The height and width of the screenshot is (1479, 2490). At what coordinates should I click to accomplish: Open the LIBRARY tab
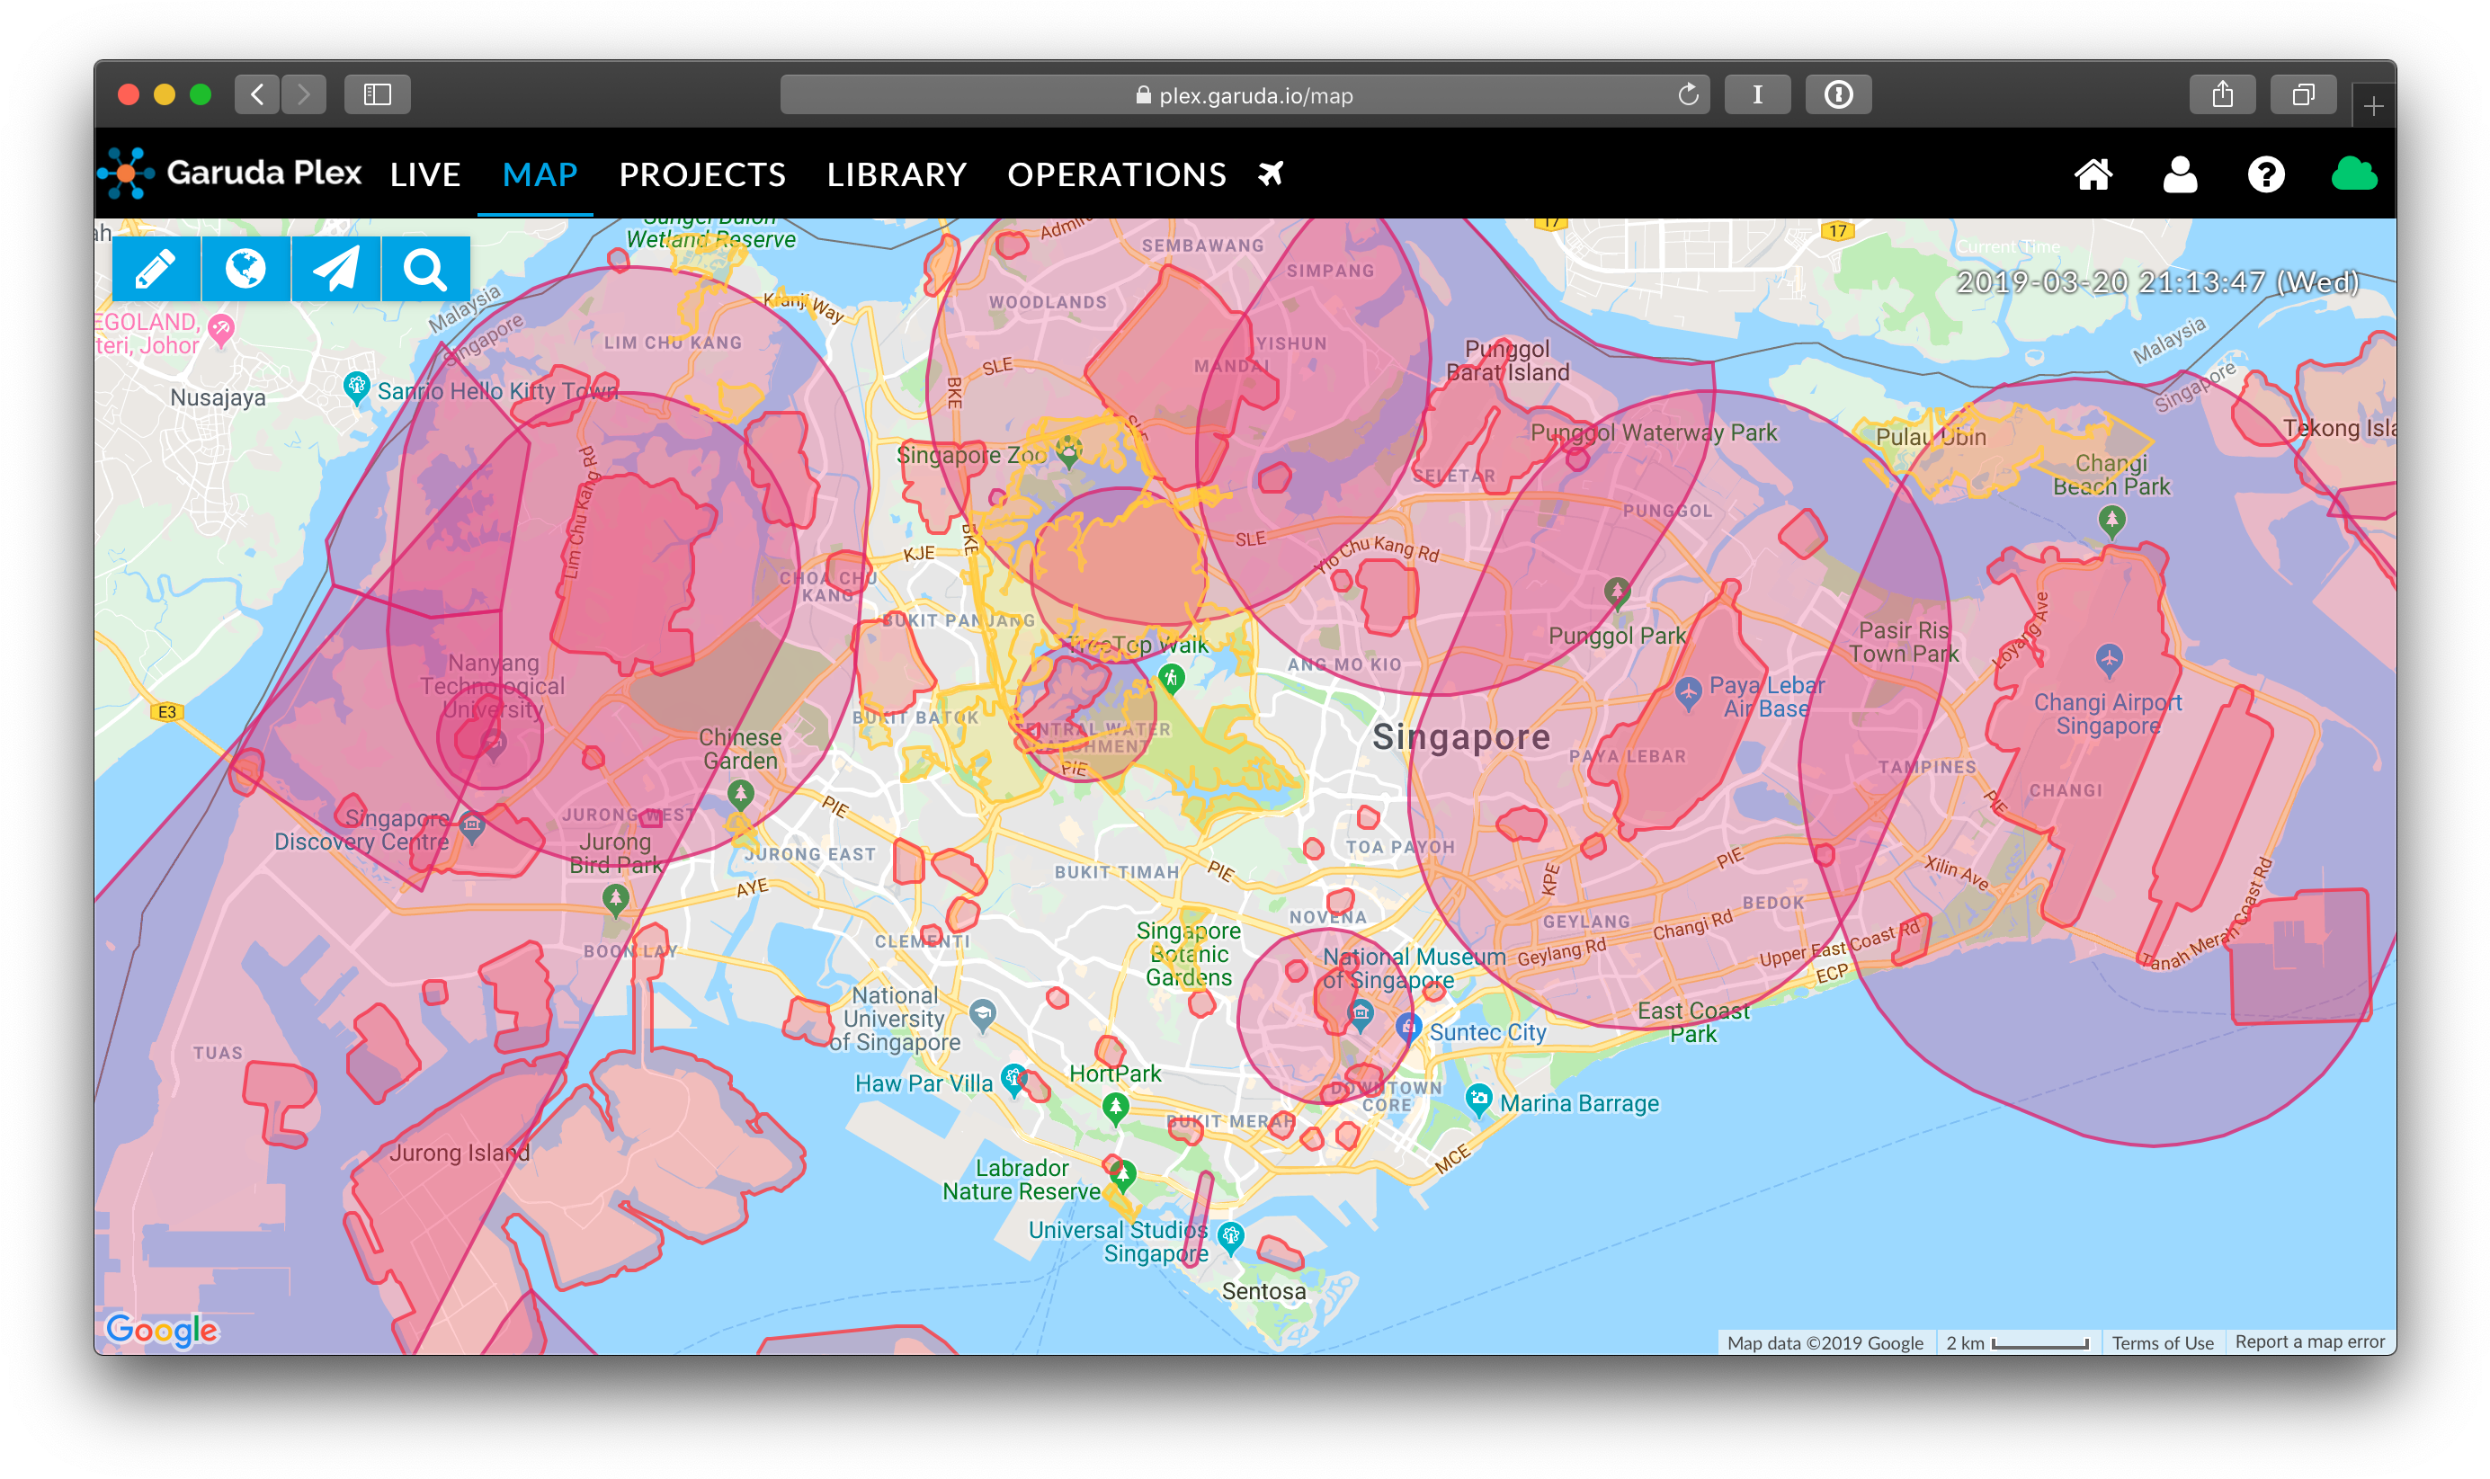pyautogui.click(x=897, y=174)
